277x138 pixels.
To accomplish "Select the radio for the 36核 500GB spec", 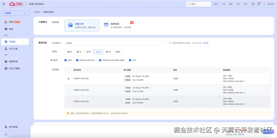I will coord(68,101).
